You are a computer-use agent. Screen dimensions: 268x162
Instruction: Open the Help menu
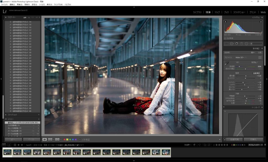(x=68, y=5)
